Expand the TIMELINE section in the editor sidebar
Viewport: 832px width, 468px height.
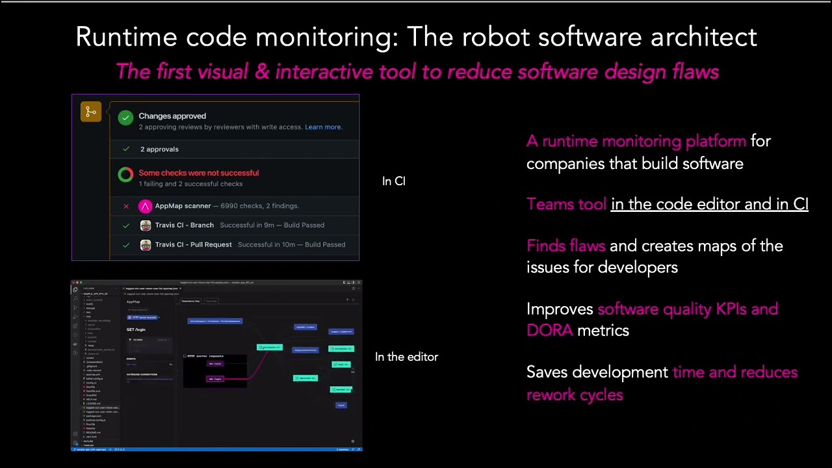(x=88, y=445)
